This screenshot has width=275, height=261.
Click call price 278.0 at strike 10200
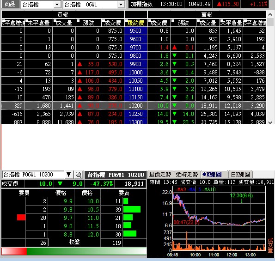(115, 106)
